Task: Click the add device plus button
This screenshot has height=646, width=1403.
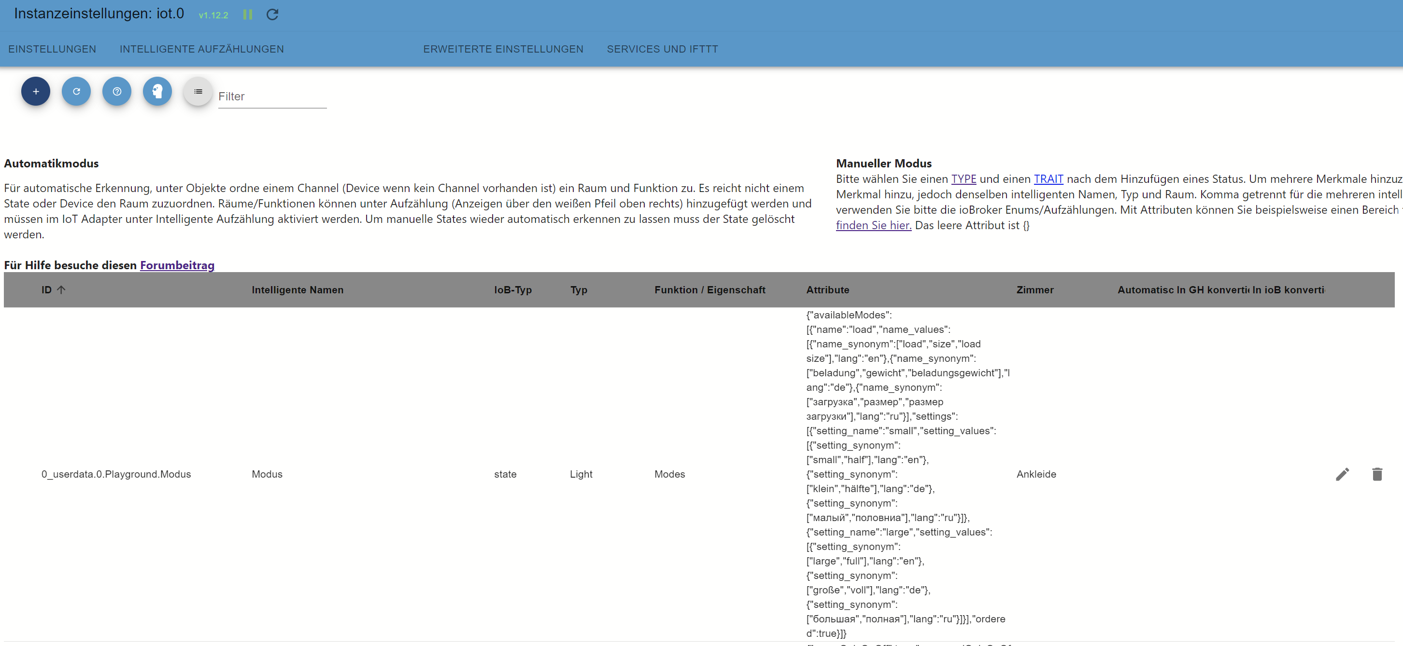Action: coord(35,92)
